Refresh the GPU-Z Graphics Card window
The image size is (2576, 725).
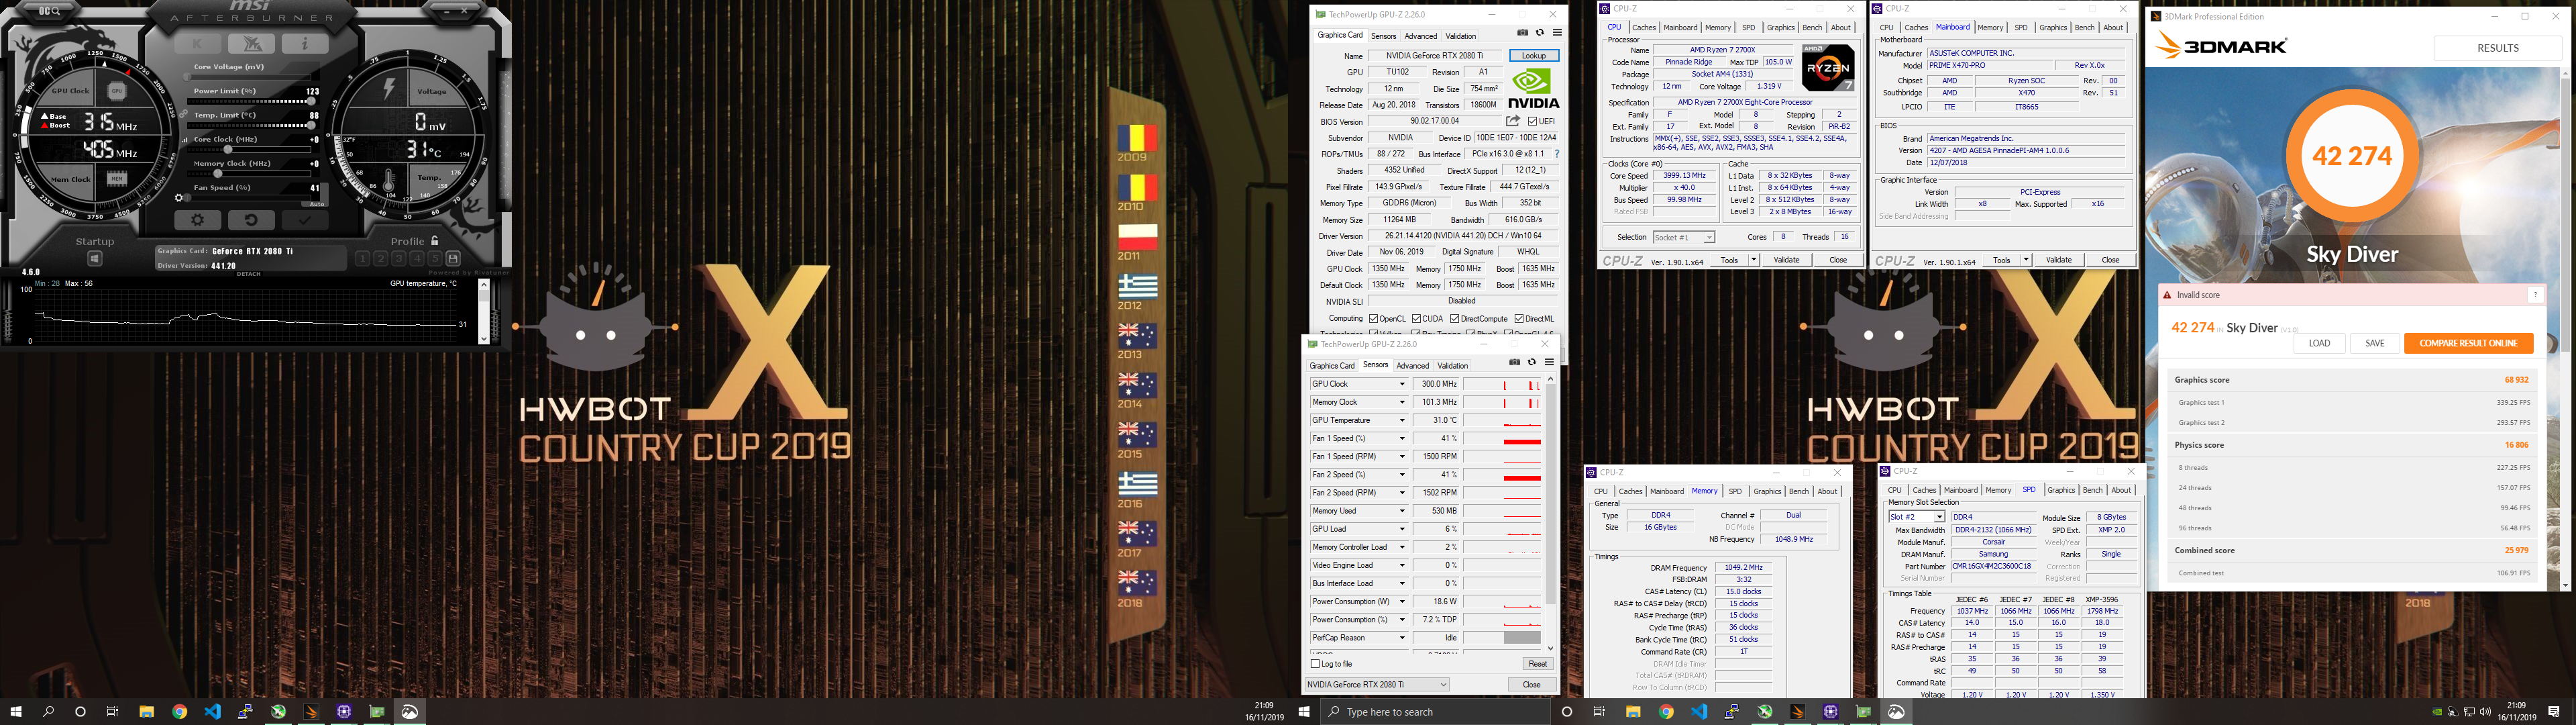coord(1540,32)
